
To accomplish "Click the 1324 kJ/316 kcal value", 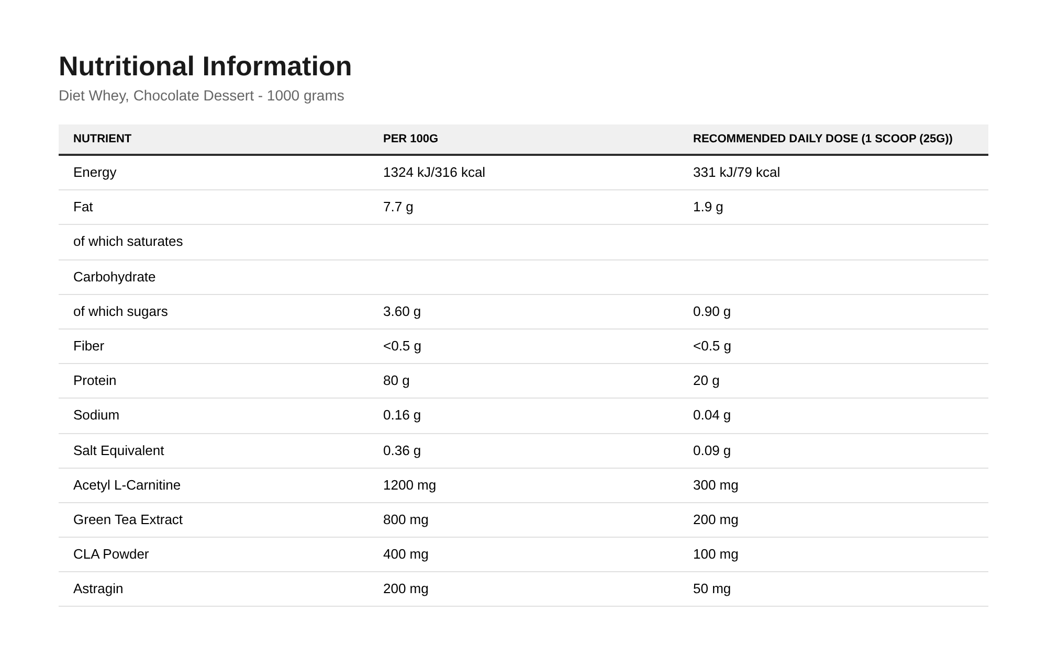I will [434, 173].
